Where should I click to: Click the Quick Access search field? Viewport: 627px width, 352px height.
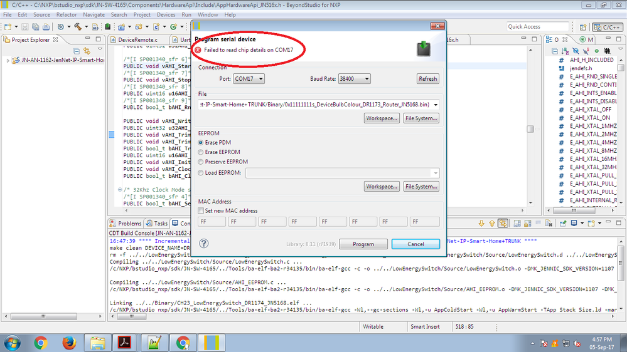[537, 27]
